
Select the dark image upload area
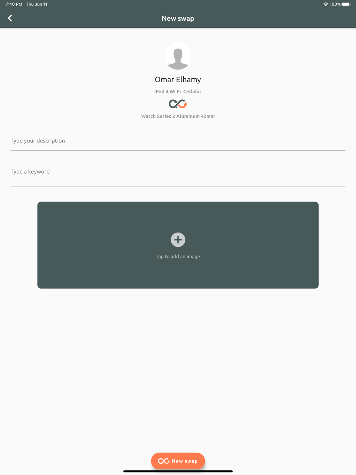[x=178, y=245]
